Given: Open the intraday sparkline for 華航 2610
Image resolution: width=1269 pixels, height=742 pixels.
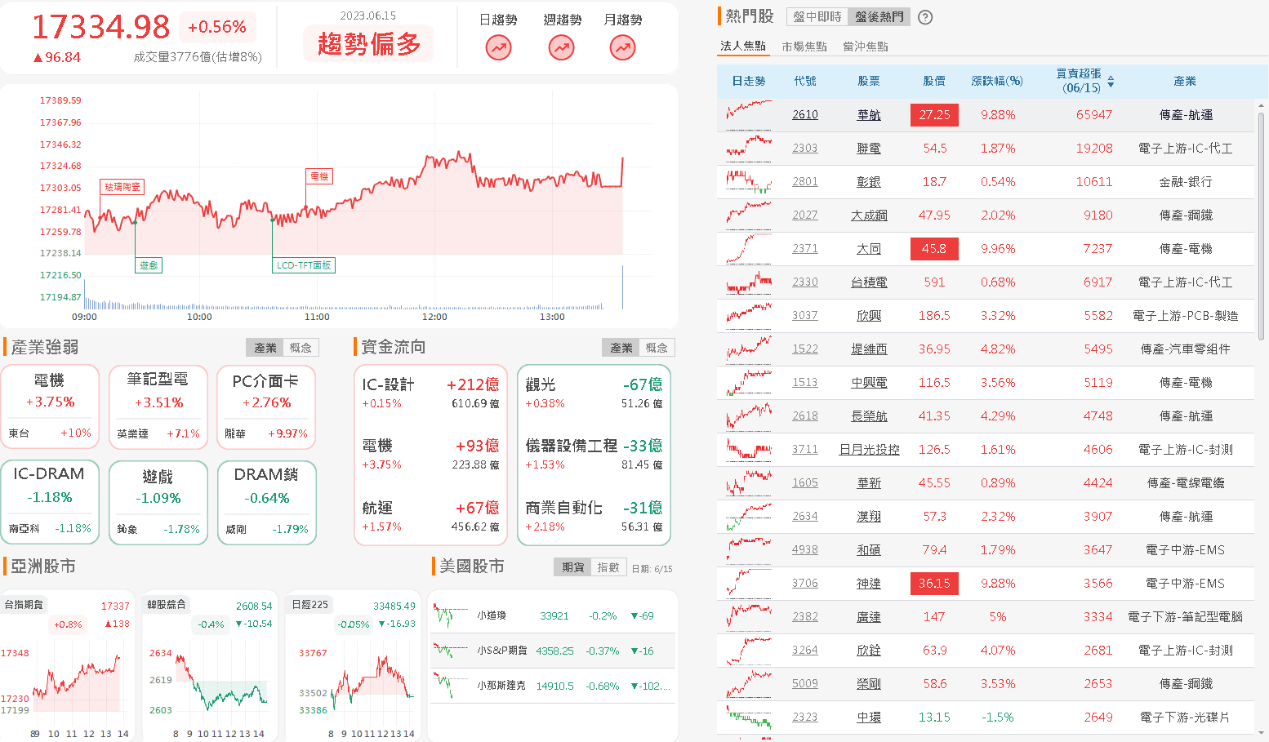Looking at the screenshot, I should coord(749,114).
